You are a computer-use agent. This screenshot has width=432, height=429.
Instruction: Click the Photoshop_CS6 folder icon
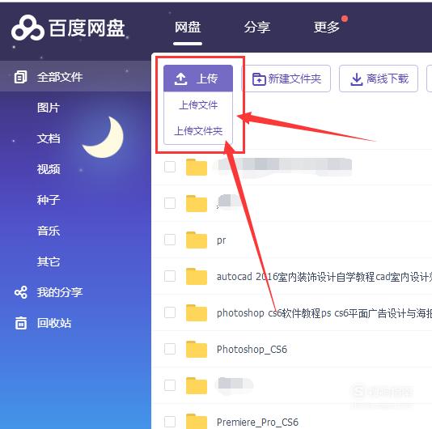pyautogui.click(x=197, y=350)
